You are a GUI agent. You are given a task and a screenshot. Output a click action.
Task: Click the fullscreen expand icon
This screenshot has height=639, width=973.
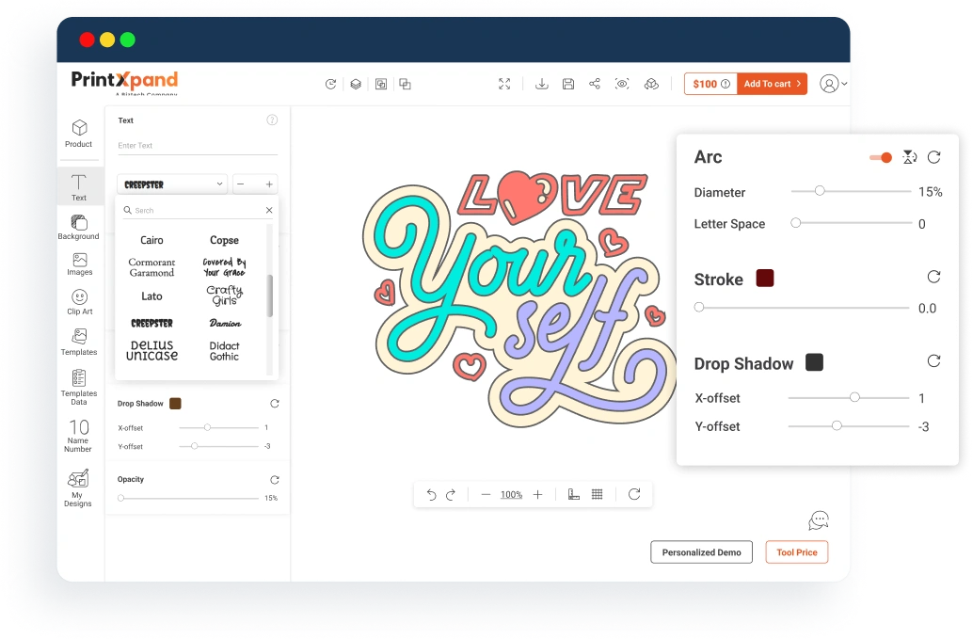(504, 84)
